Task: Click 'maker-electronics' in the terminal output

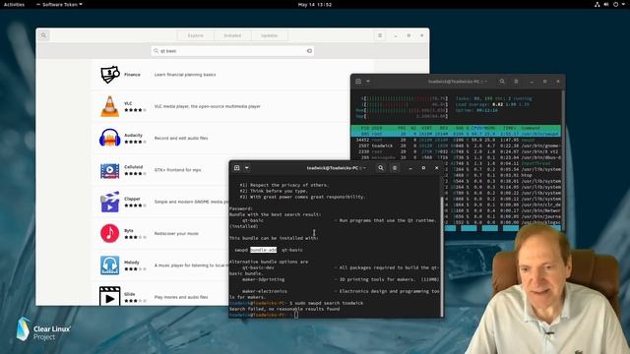Action: pos(265,291)
